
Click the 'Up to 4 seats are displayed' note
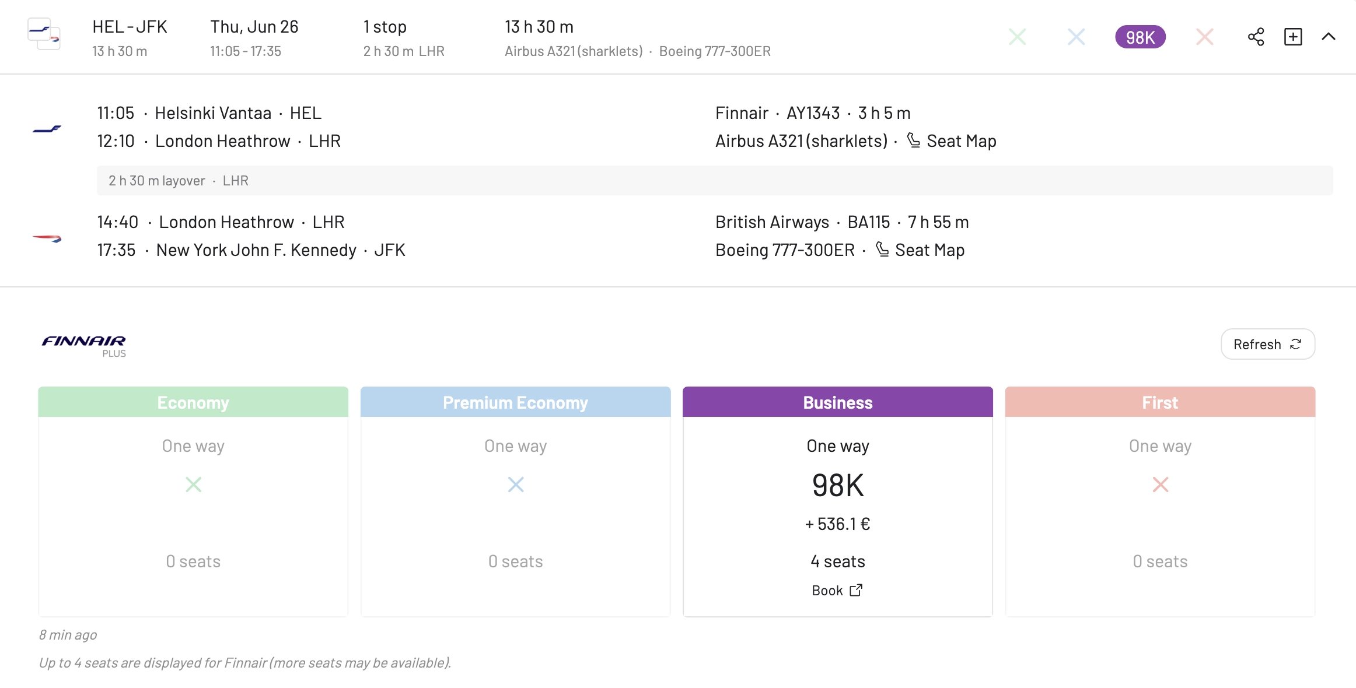(x=245, y=663)
